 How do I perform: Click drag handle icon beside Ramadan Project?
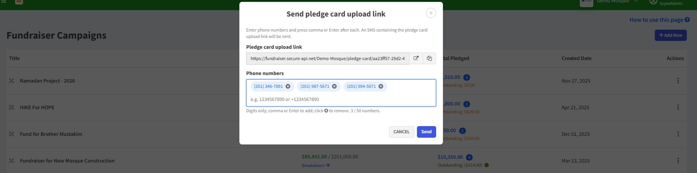click(11, 81)
